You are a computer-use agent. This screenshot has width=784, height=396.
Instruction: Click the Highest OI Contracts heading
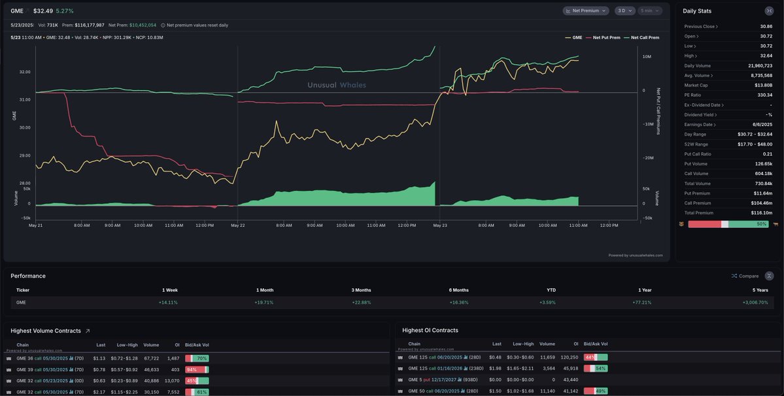(x=430, y=330)
